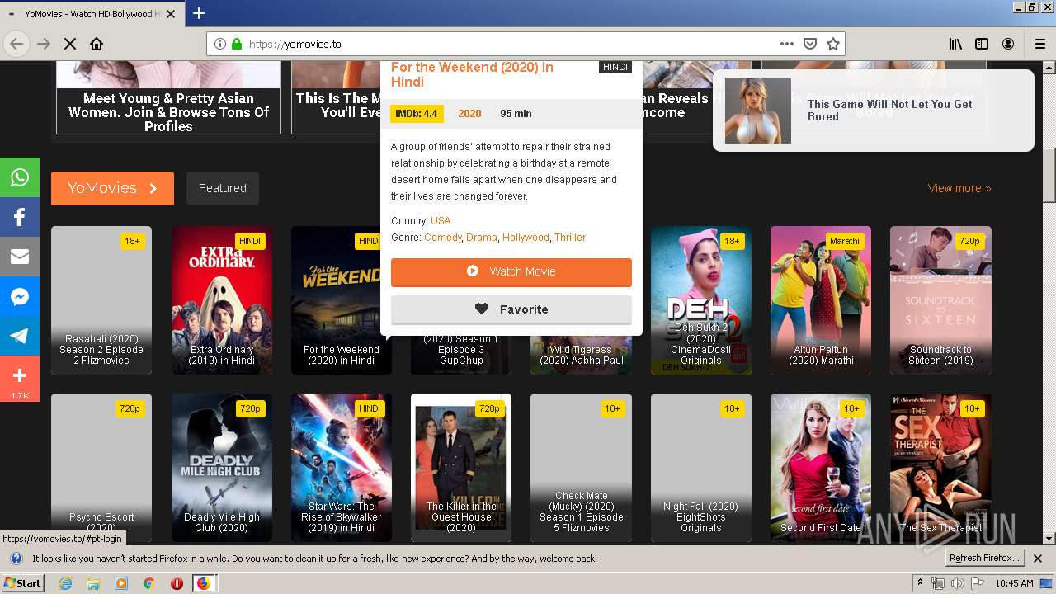Open Windows Start menu
Viewport: 1056px width, 594px height.
(x=23, y=583)
